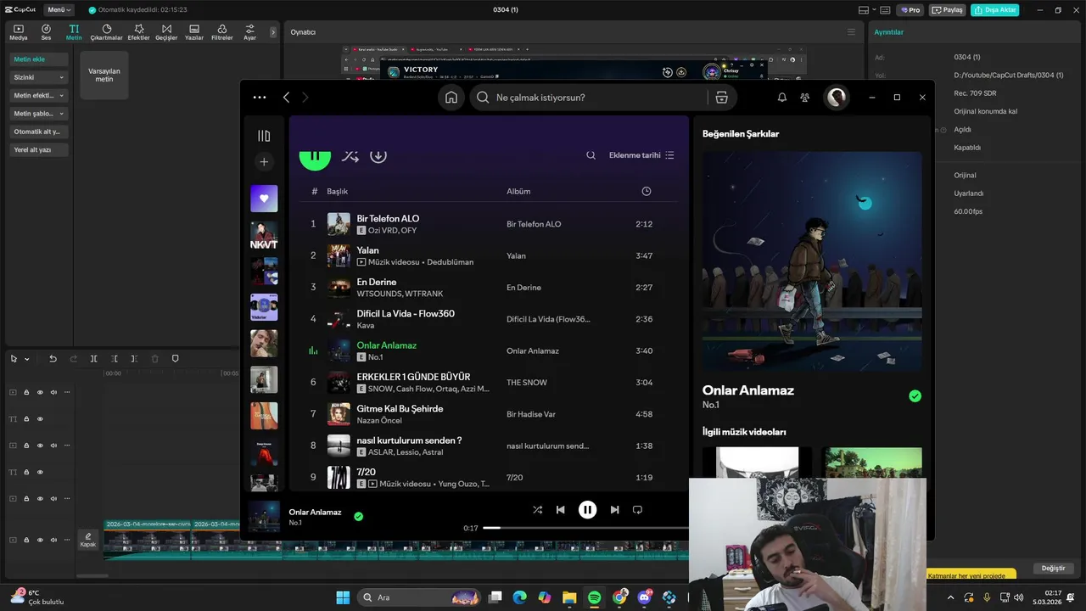Viewport: 1086px width, 611px height.
Task: Toggle visibility eye on the Kapak main track
Action: (40, 540)
